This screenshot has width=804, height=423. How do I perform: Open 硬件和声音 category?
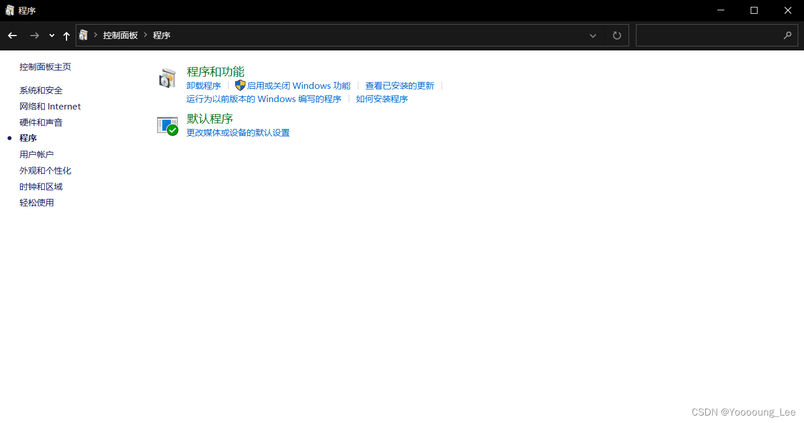coord(41,122)
